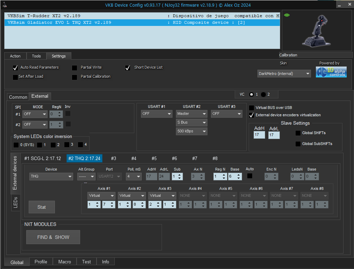Select external device tab #8
This screenshot has width=354, height=269.
click(215, 158)
